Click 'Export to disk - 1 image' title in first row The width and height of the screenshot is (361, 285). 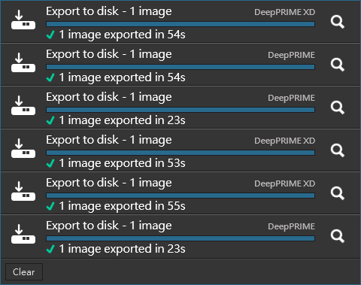coord(109,11)
